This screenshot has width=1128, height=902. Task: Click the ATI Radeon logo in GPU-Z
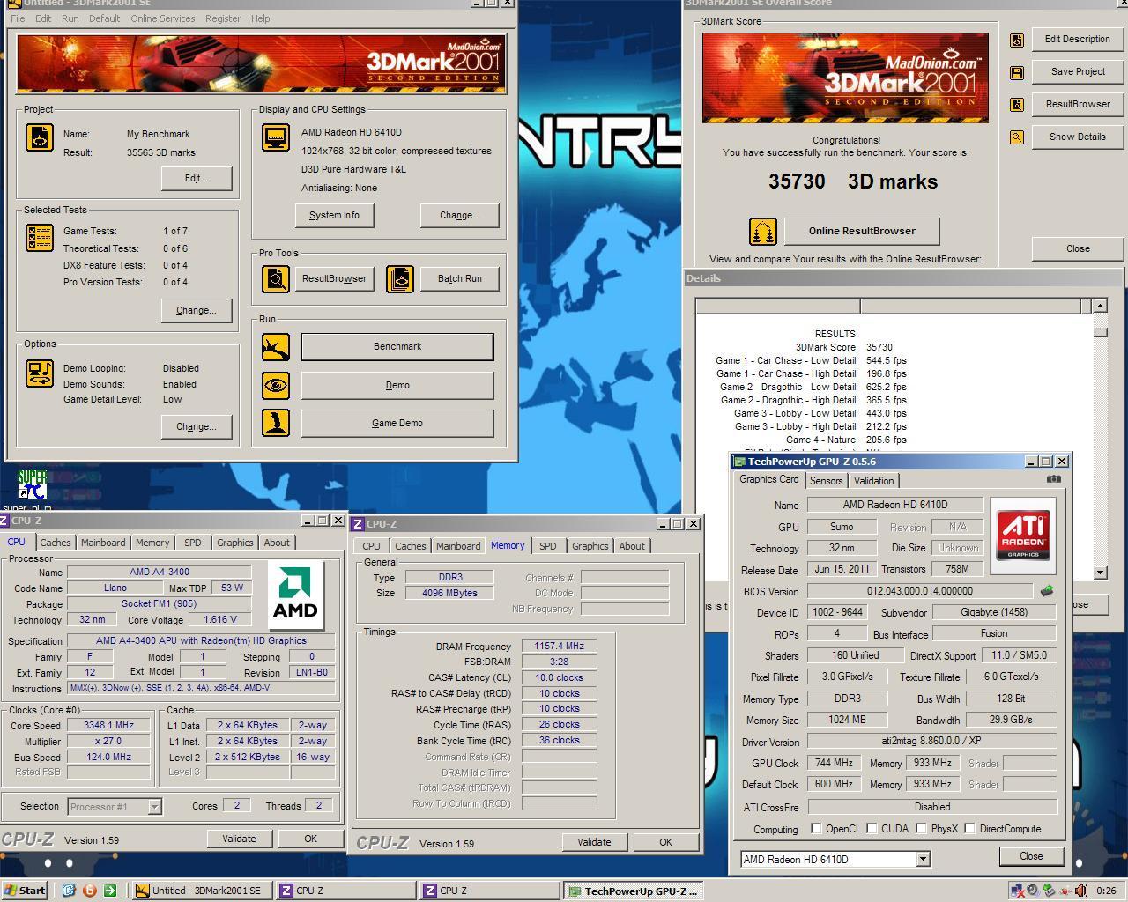point(1023,534)
